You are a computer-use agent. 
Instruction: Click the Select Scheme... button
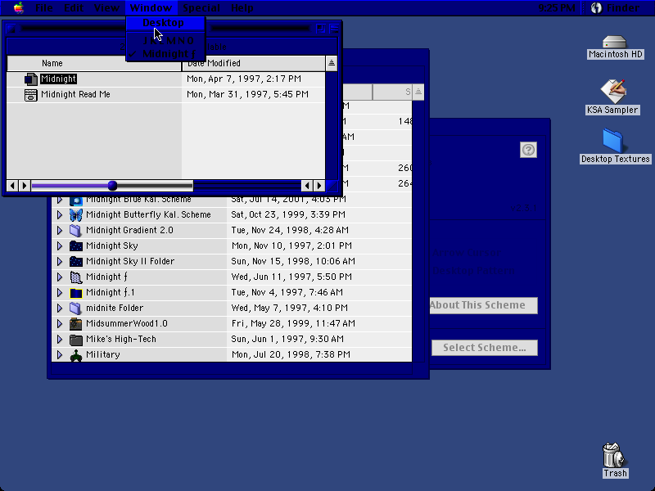point(485,348)
